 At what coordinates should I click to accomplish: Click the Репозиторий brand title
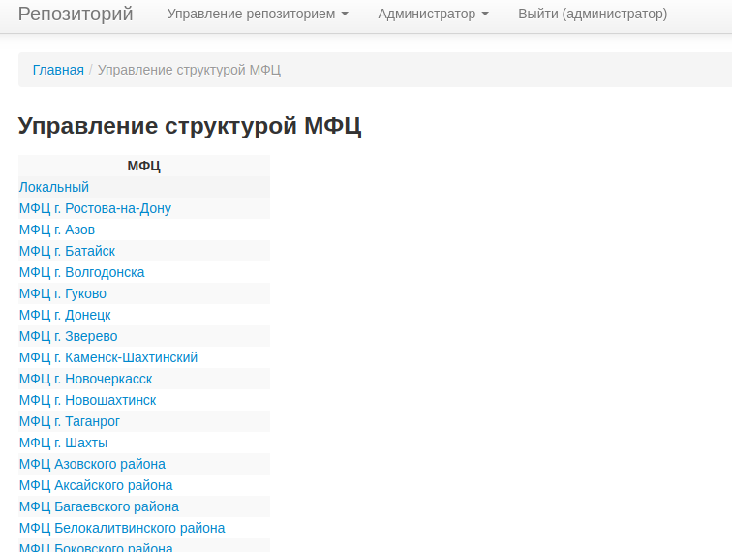coord(76,15)
